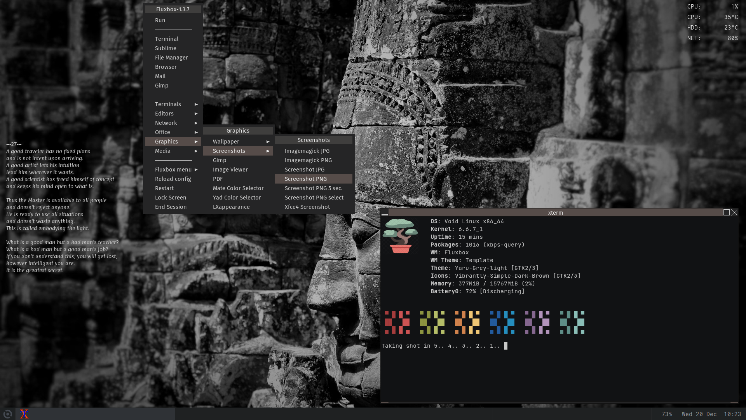Select Restart in Fluxbox menu
This screenshot has width=746, height=420.
pos(173,188)
